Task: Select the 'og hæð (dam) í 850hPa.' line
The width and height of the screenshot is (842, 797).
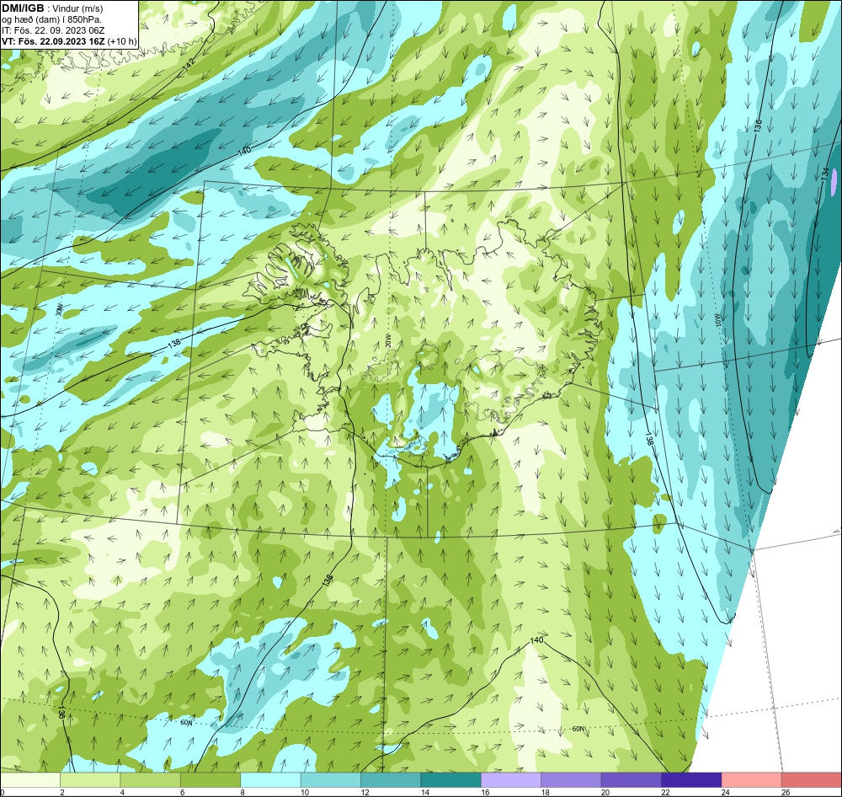Action: pos(52,19)
